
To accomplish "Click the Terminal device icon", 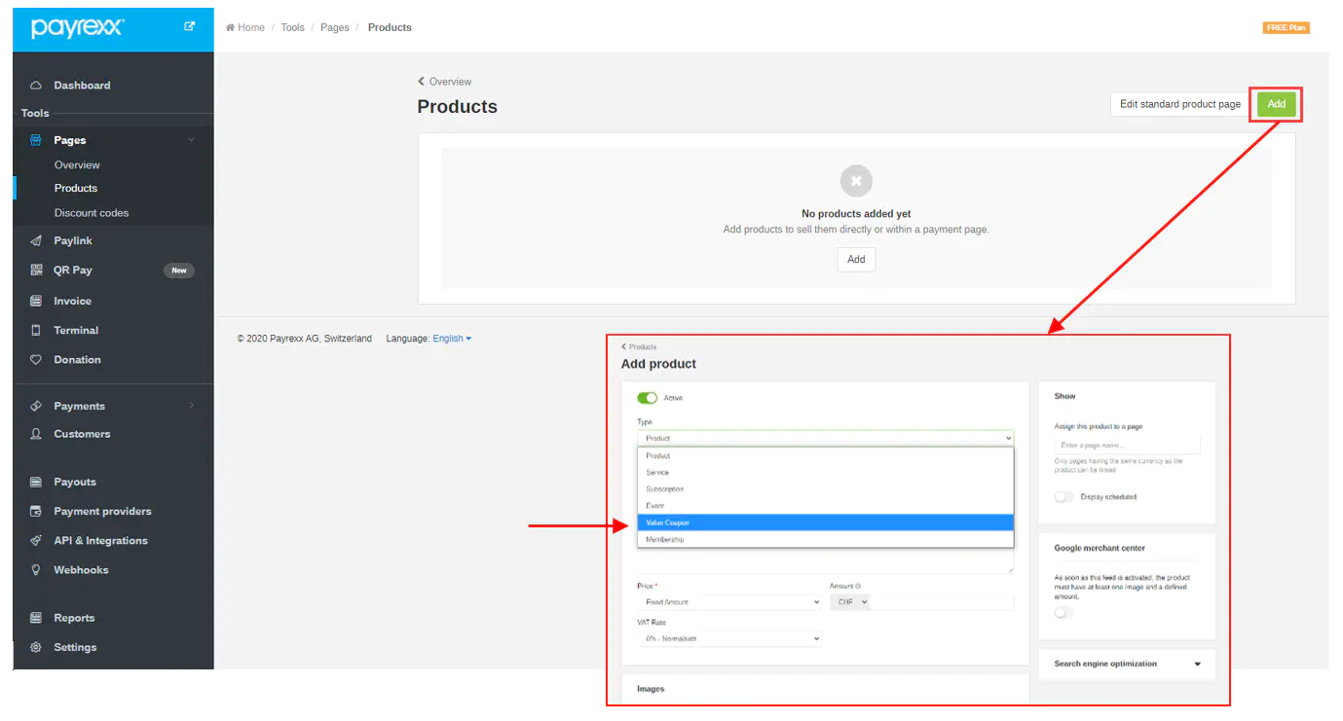I will [36, 331].
